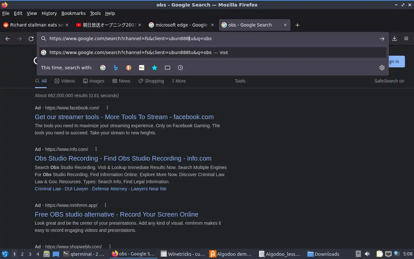
Task: Open the LXQt start menu icon
Action: (x=5, y=254)
